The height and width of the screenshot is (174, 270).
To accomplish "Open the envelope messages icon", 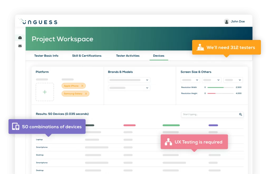I will [20, 46].
